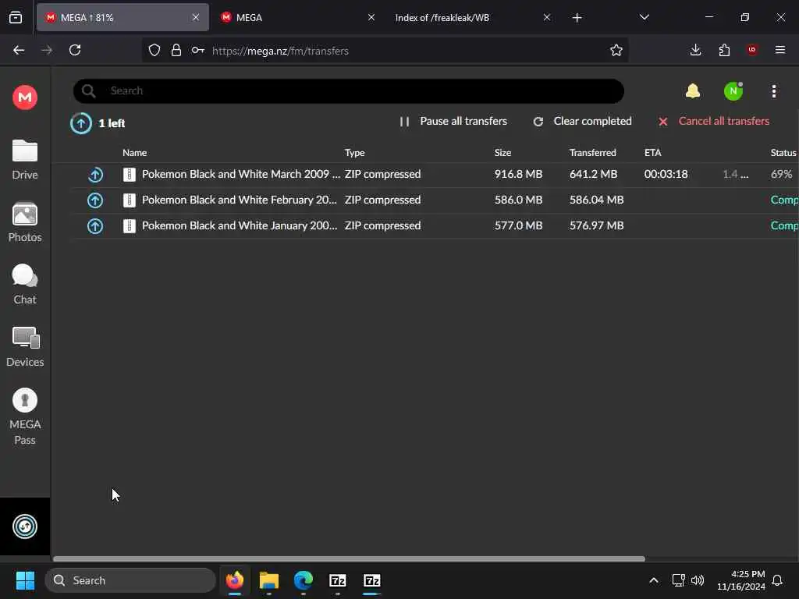Sort by the Size column header
Image resolution: width=799 pixels, height=599 pixels.
(502, 152)
